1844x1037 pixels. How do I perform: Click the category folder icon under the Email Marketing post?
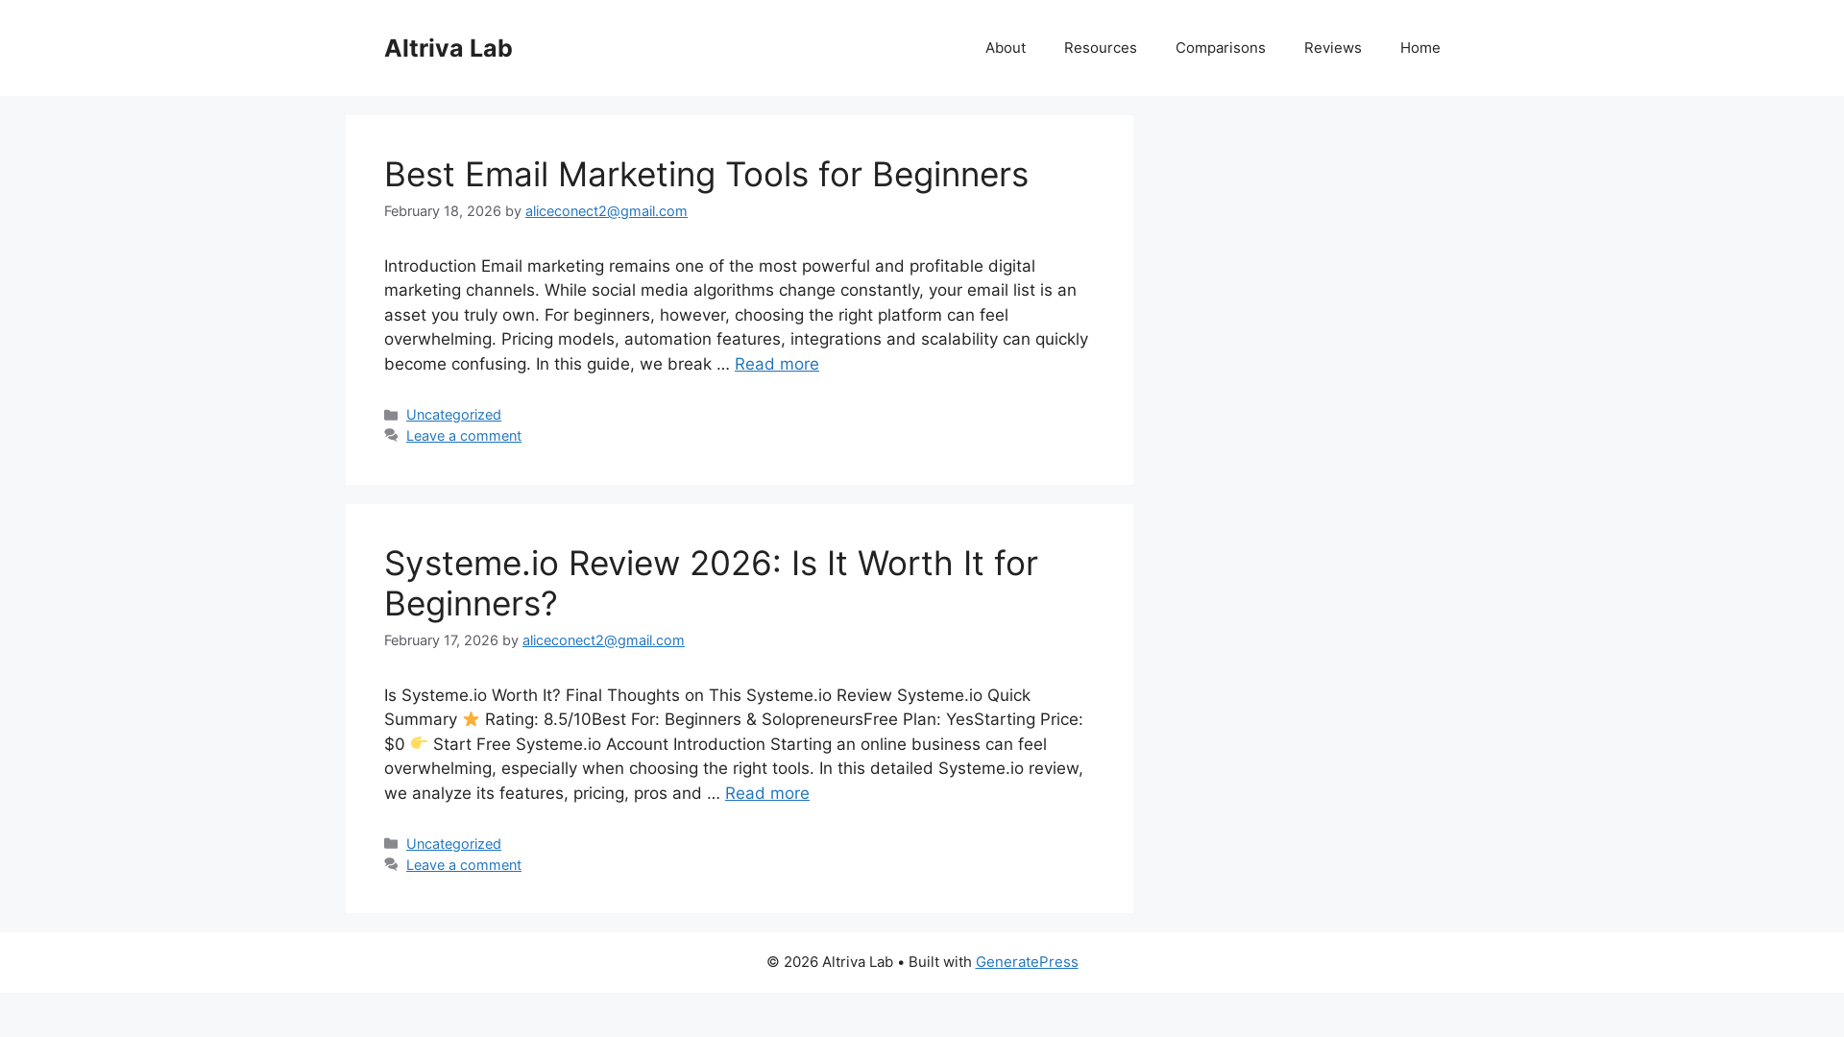pyautogui.click(x=391, y=415)
